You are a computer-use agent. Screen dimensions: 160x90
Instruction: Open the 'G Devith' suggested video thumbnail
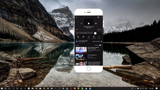pos(81,63)
